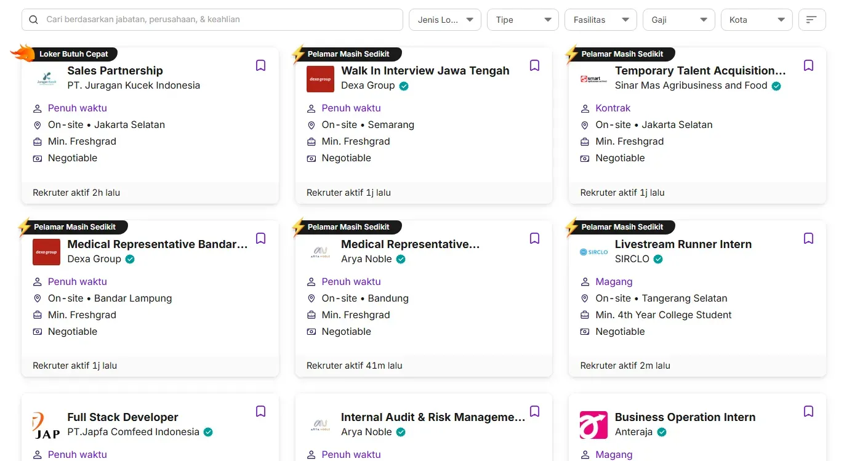Click the Dexa Group logo on Walk In Interview
Screen dimensions: 844x461
320,79
